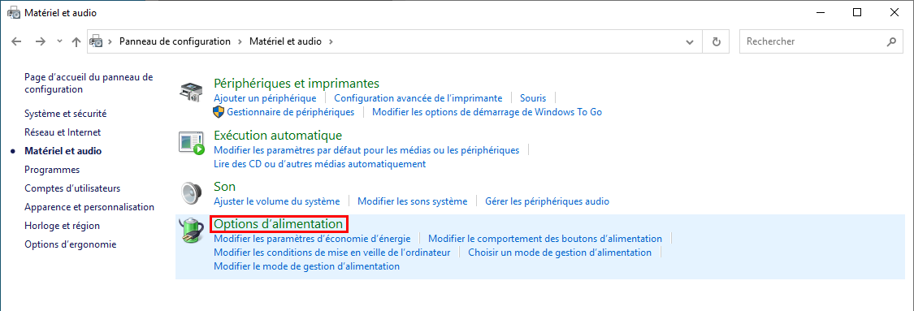Open Options d'alimentation heading link
Screen dimensions: 914x311
point(279,223)
